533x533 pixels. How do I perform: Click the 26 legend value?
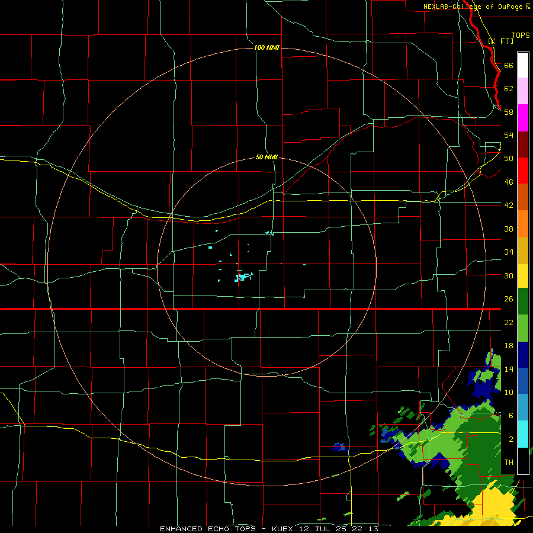509,299
